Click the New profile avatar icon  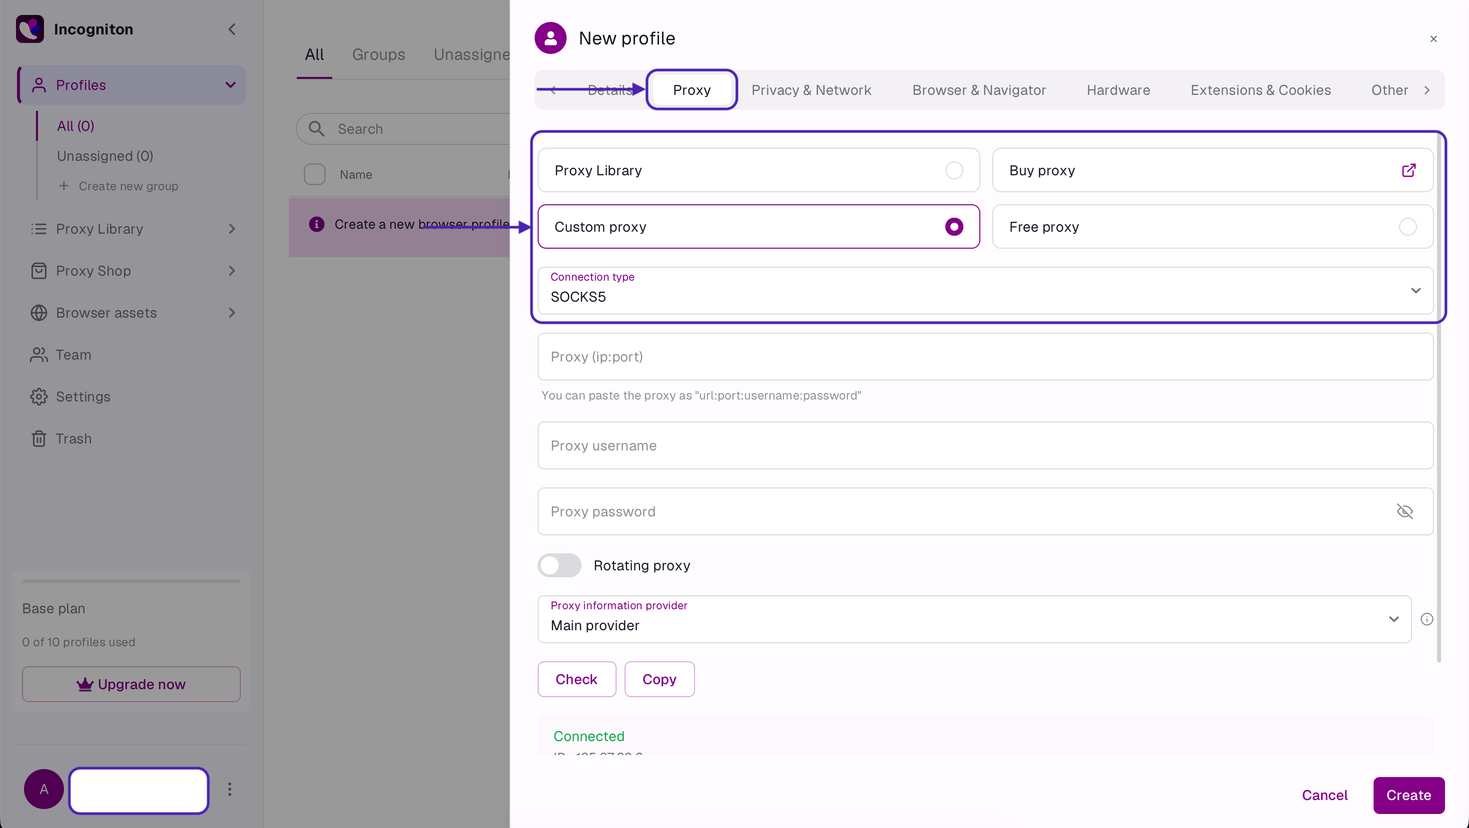point(550,38)
